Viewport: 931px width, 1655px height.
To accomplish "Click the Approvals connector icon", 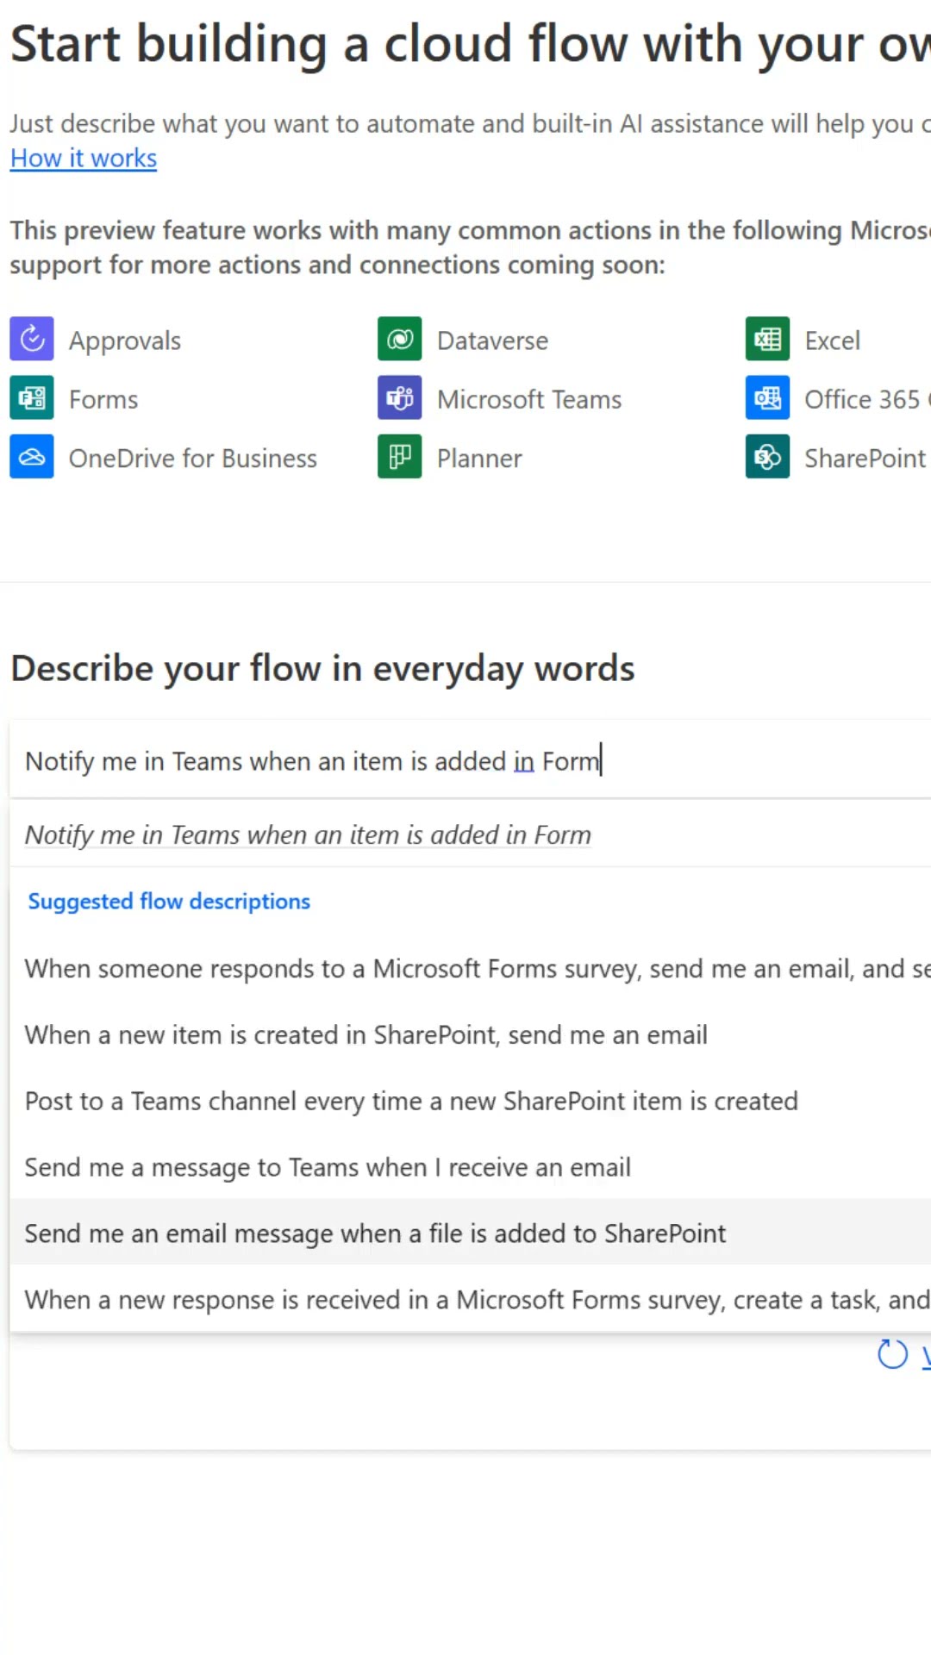I will pyautogui.click(x=32, y=339).
